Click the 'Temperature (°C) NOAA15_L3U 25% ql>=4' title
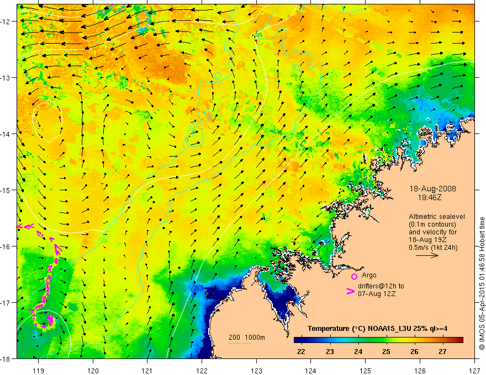Screen dimensions: 486x375 (x=377, y=329)
